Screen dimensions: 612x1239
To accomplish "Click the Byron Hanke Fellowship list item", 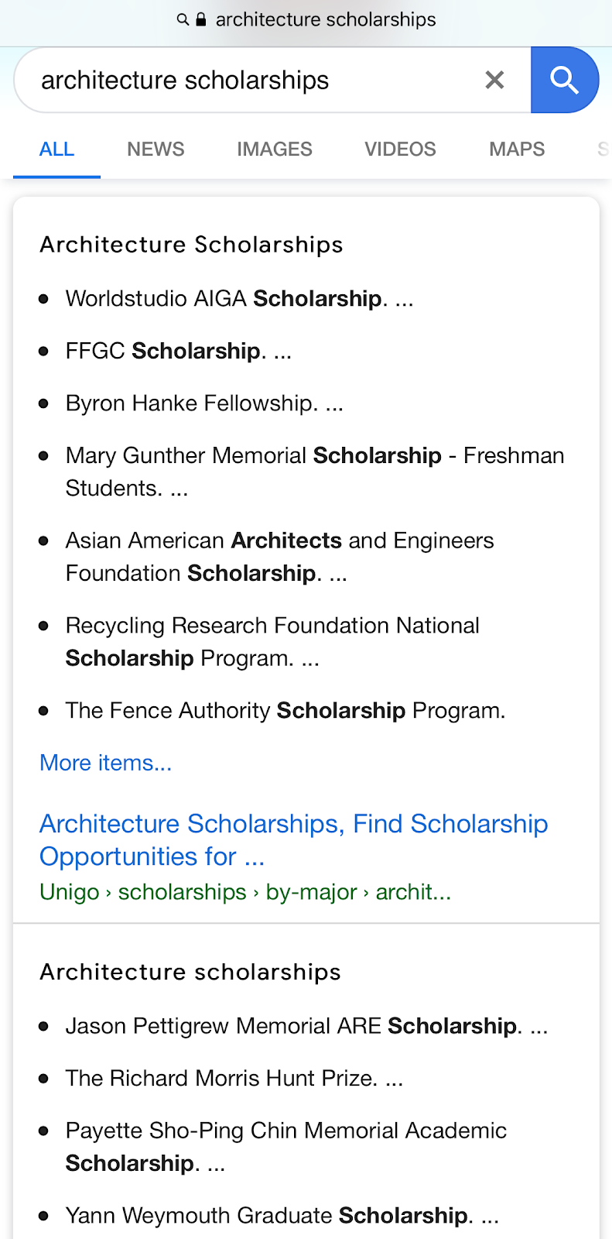I will pos(203,403).
